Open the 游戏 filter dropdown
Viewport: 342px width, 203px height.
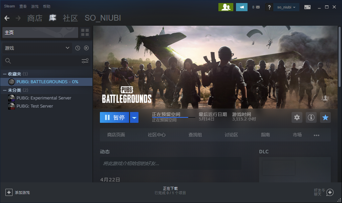click(x=37, y=48)
